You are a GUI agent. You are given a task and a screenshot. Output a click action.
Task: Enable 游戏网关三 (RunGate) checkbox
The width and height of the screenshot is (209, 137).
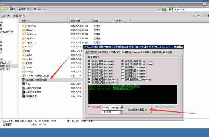tap(89, 70)
